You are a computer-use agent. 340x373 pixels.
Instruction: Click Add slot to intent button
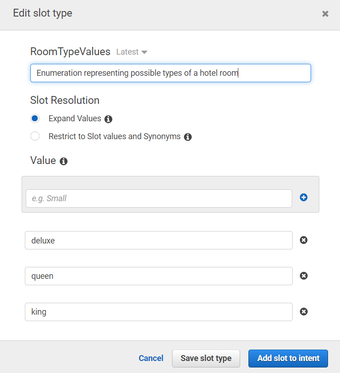288,358
